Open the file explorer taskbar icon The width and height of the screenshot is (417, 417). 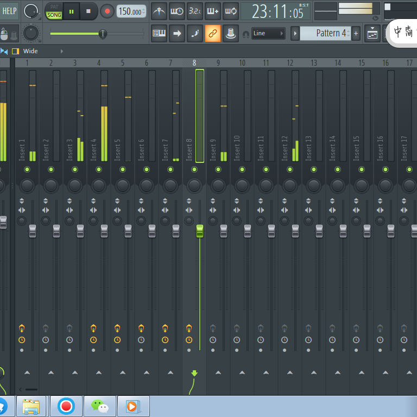[x=31, y=406]
